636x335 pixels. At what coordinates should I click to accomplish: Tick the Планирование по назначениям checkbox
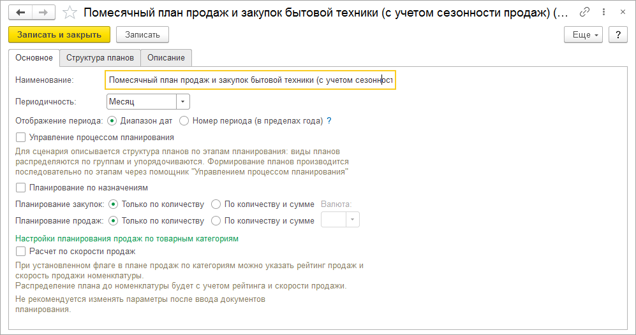20,187
